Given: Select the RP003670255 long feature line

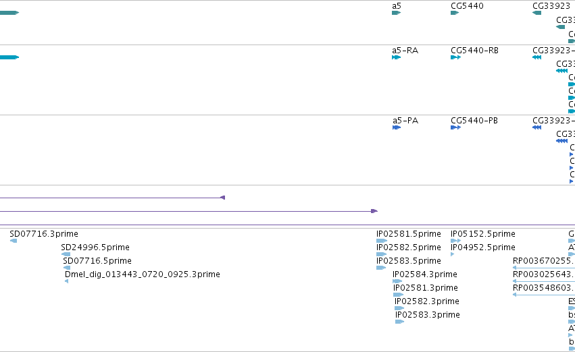Looking at the screenshot, I should tap(544, 268).
